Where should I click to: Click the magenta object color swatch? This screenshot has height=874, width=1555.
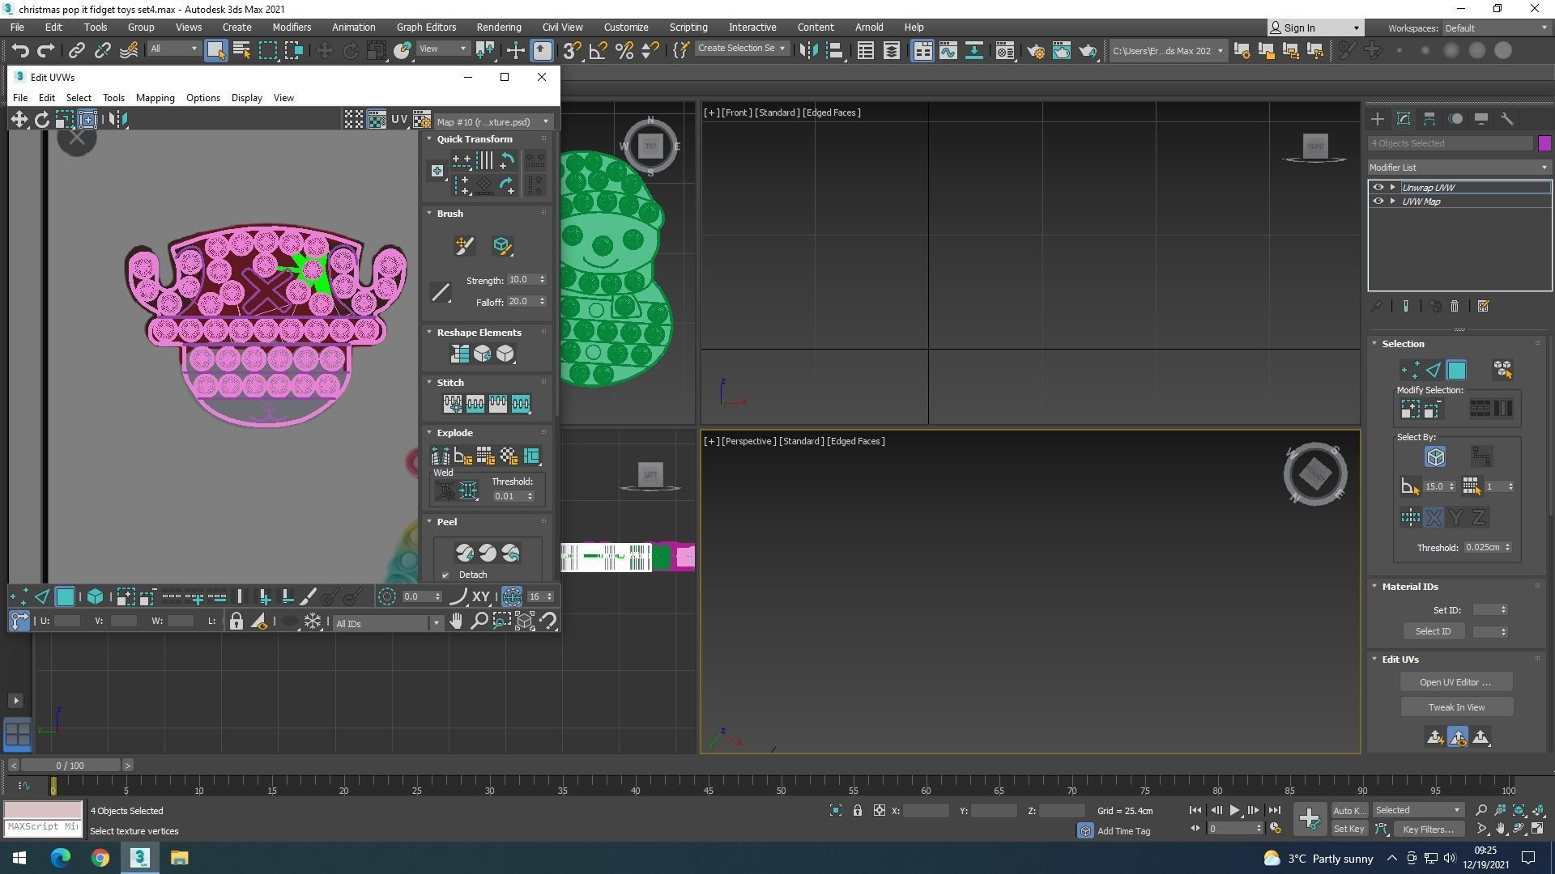click(x=1544, y=143)
